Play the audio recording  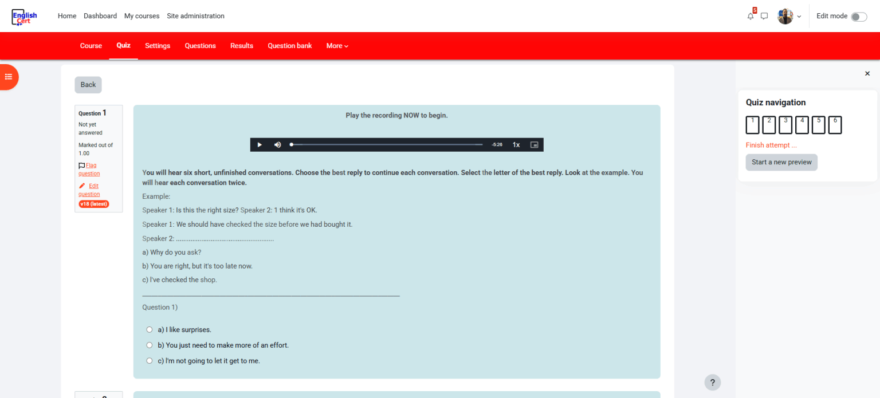(x=260, y=145)
